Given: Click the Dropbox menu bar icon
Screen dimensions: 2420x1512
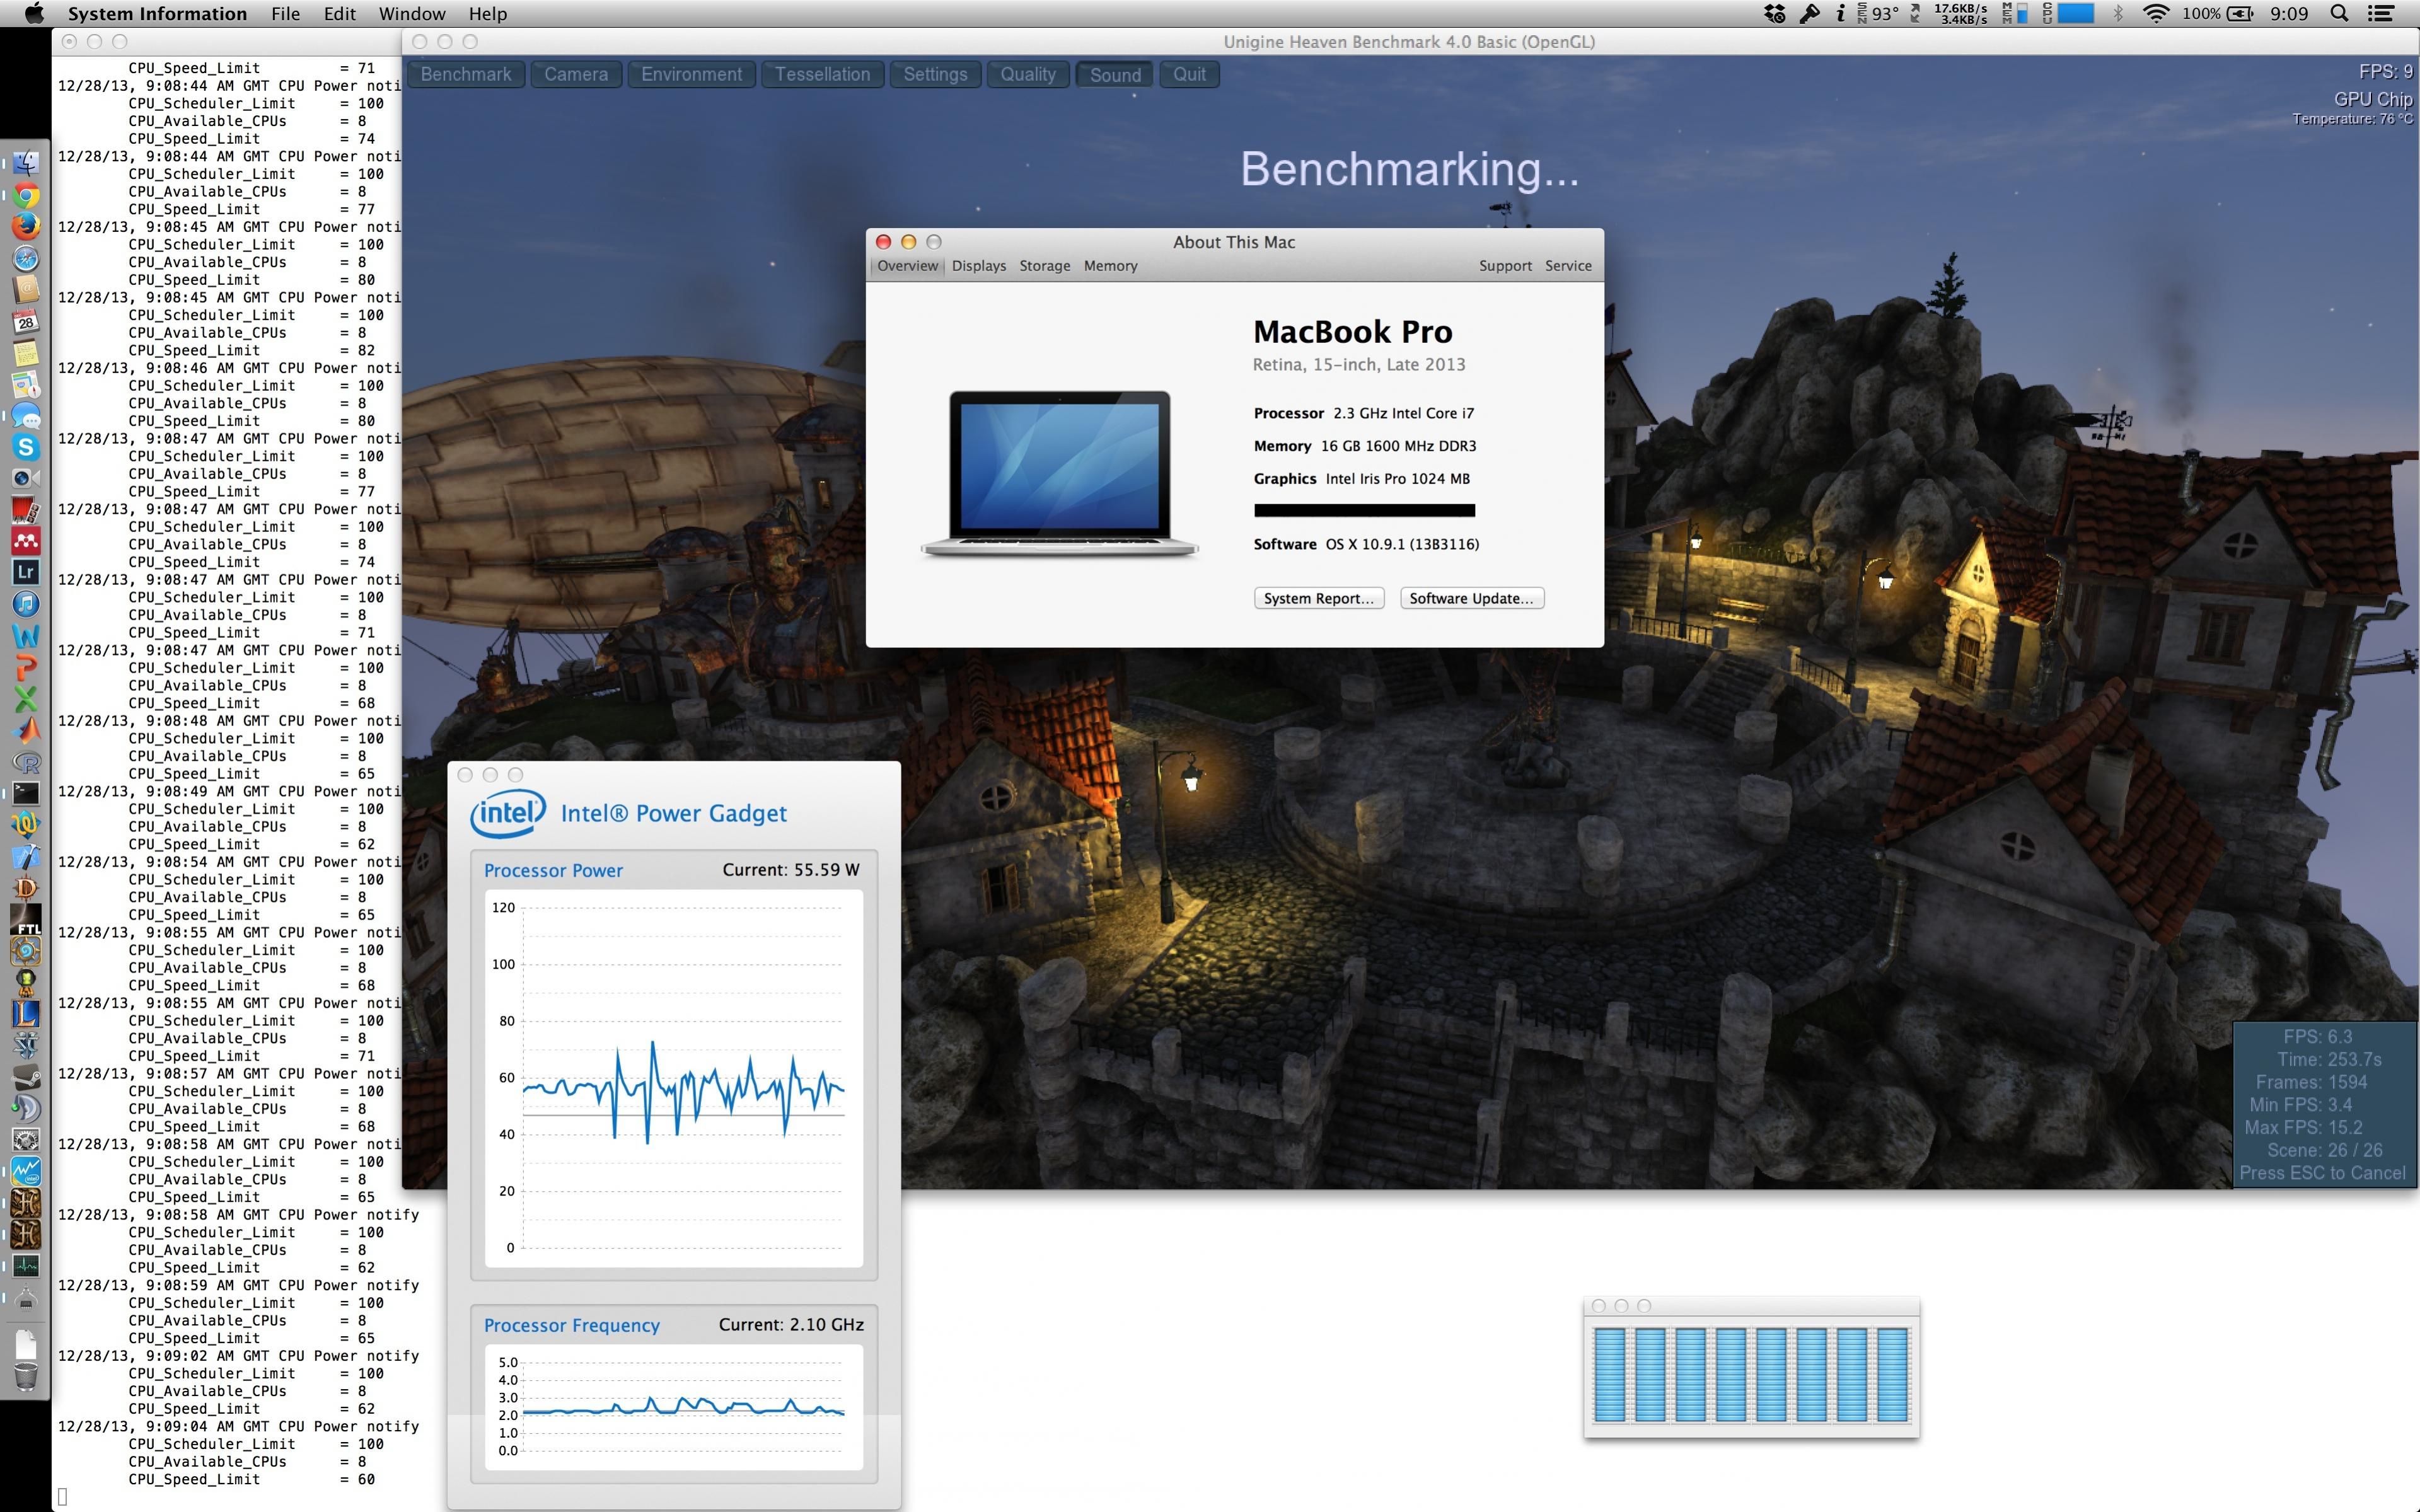Looking at the screenshot, I should tap(1774, 14).
